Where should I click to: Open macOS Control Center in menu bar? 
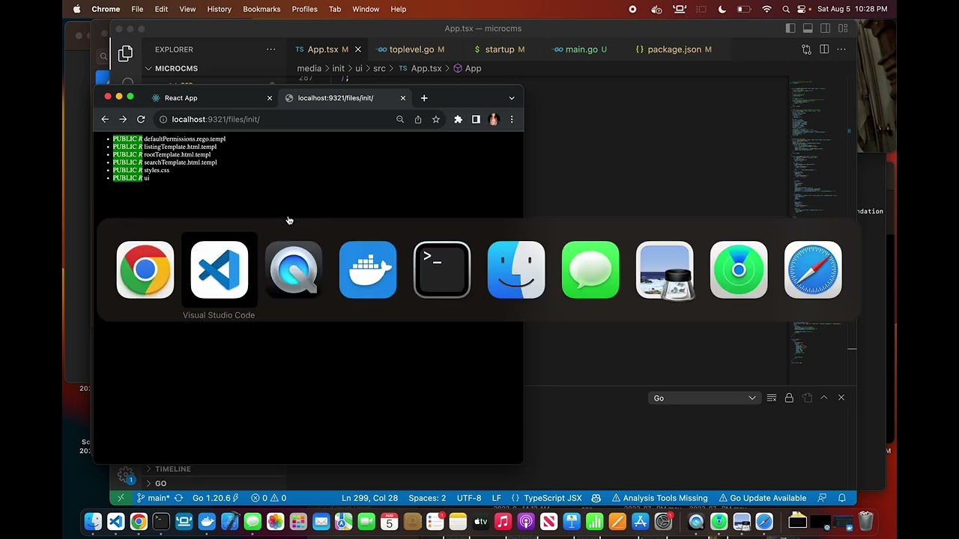[x=802, y=9]
